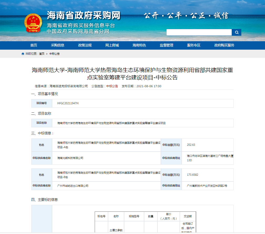The height and width of the screenshot is (234, 265).
Task: Click the red 中标公告 announcement type
Action: click(112, 86)
